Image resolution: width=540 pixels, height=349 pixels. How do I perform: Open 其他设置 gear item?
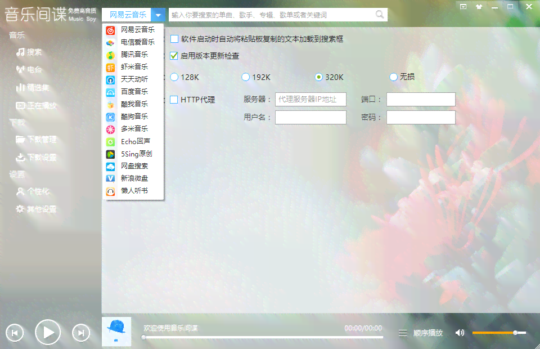[36, 209]
